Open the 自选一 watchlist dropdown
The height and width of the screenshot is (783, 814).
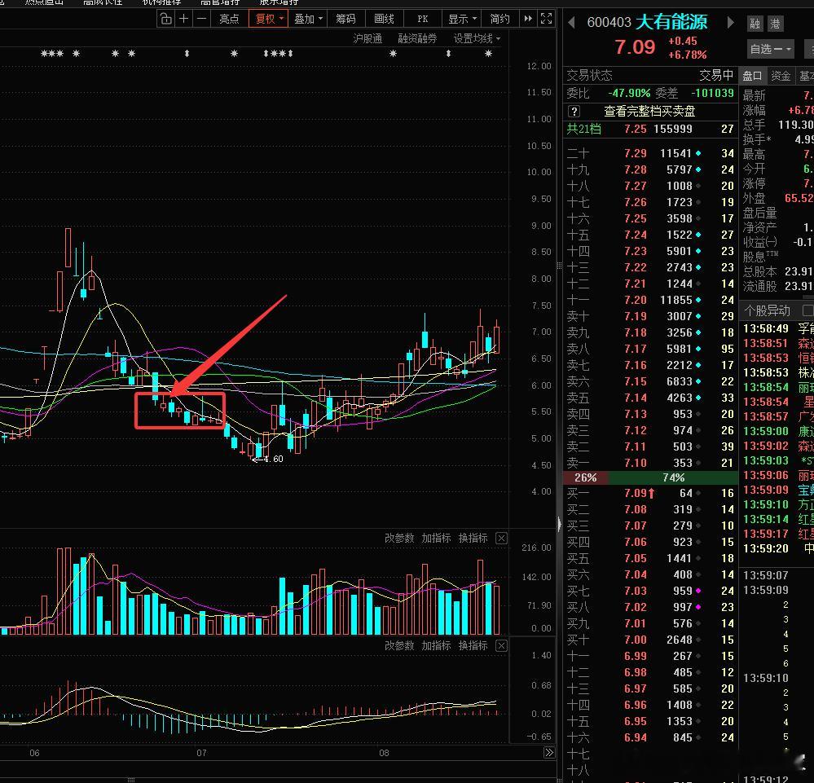click(771, 49)
